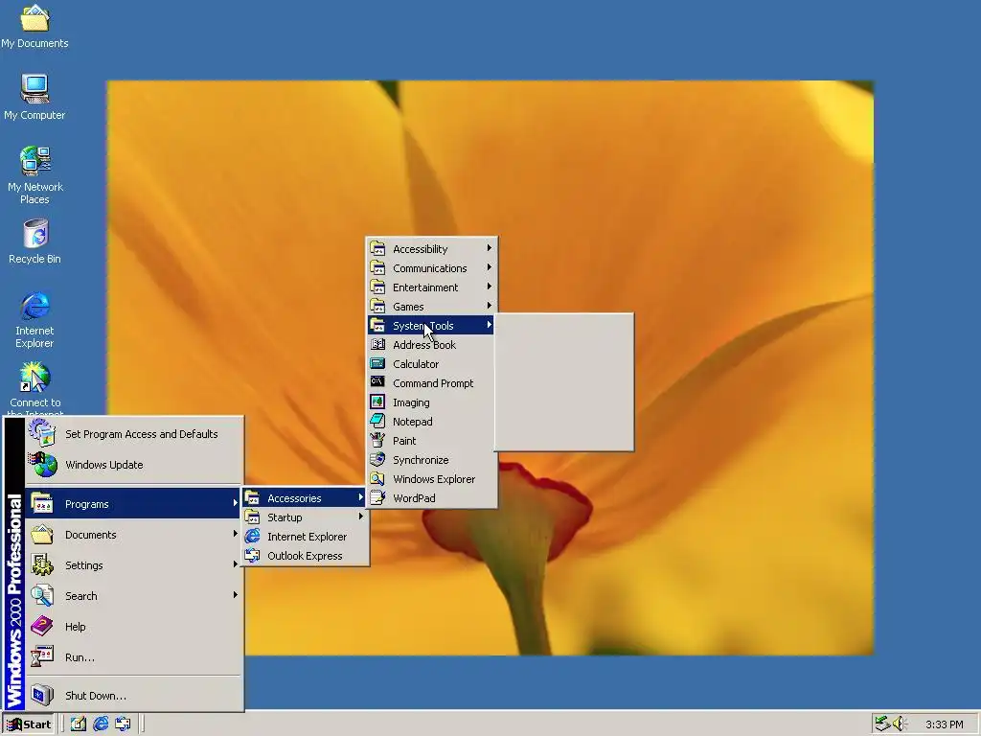The width and height of the screenshot is (981, 736).
Task: Launch Calculator from Accessories
Action: point(432,364)
